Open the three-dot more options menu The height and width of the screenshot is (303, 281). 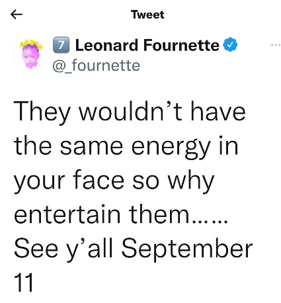point(276,45)
